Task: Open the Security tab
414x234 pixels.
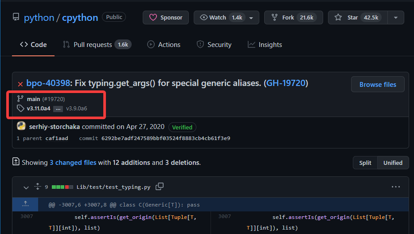Action: pyautogui.click(x=214, y=45)
